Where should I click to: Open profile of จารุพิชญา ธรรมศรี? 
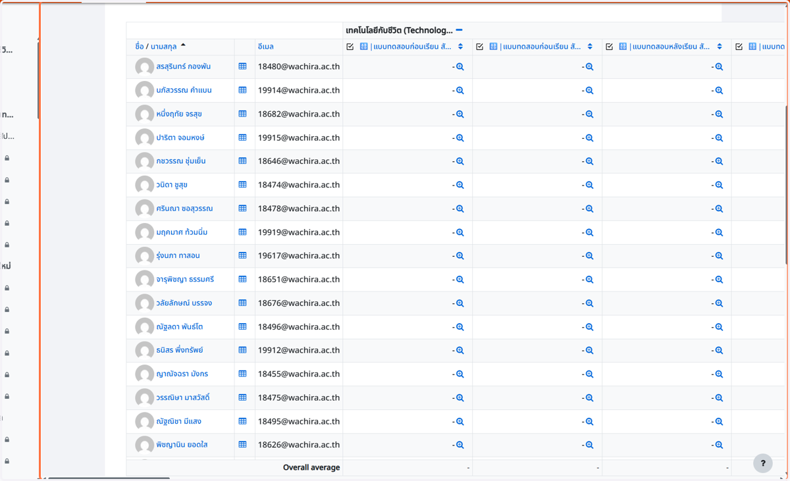point(186,280)
